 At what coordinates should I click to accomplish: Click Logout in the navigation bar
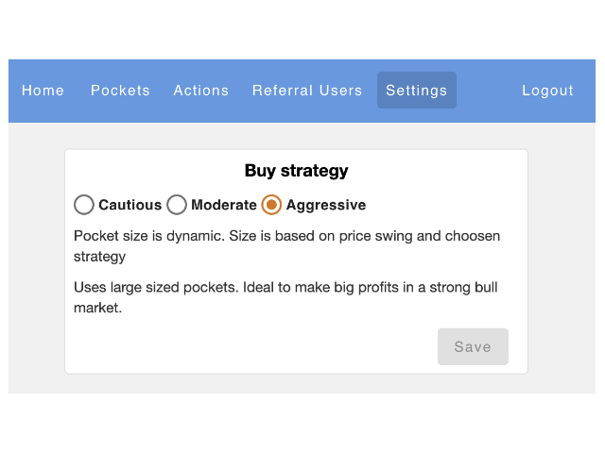(x=547, y=91)
